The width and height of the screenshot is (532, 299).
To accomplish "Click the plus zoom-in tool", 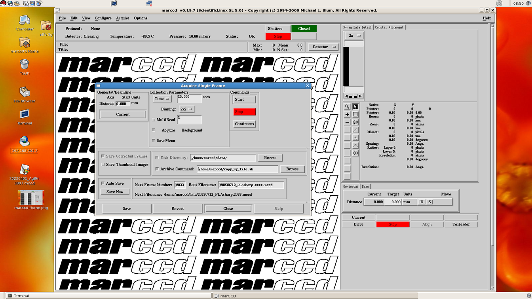I will (x=347, y=114).
